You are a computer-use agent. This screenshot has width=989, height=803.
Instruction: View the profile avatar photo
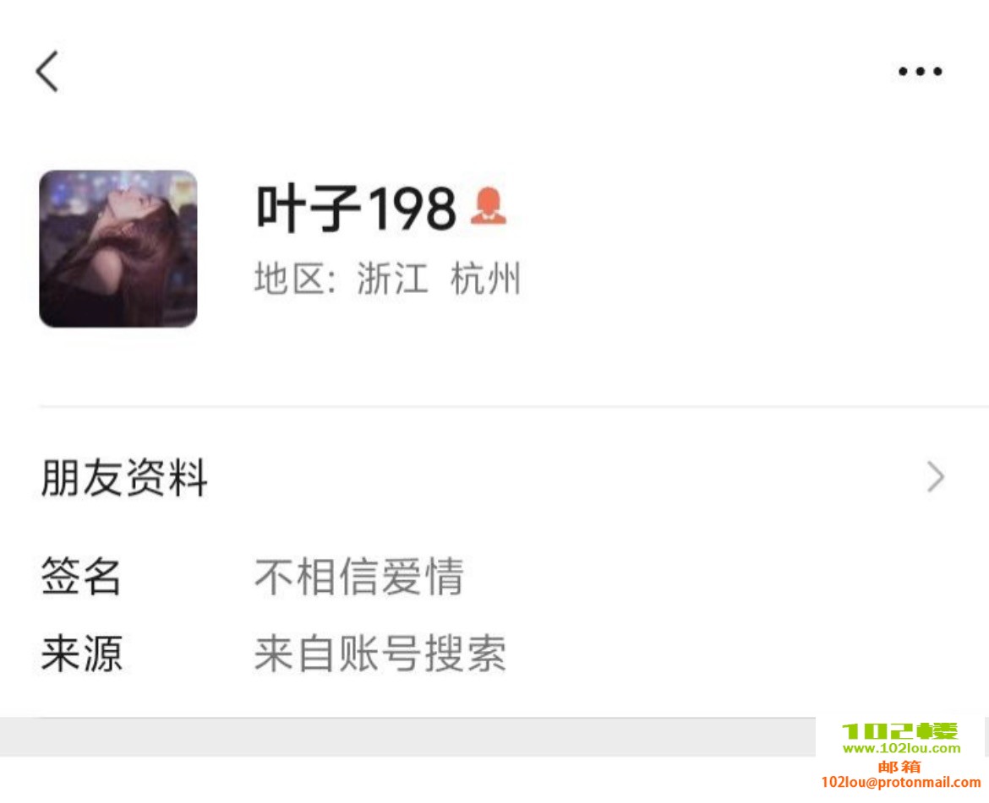(118, 248)
